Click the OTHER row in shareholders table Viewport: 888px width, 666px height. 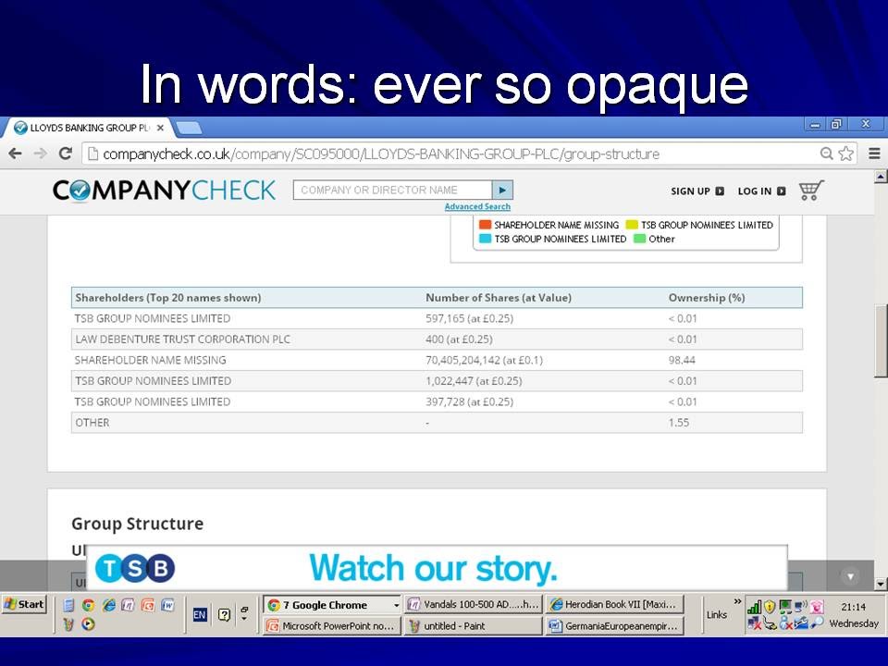click(x=437, y=423)
